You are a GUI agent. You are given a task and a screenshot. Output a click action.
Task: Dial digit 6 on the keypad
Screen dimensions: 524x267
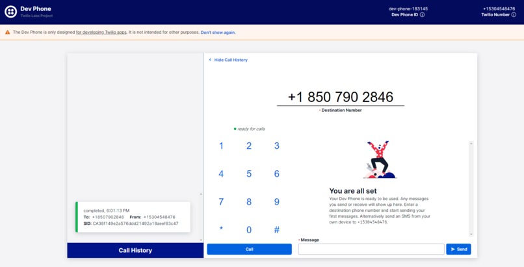click(x=277, y=174)
